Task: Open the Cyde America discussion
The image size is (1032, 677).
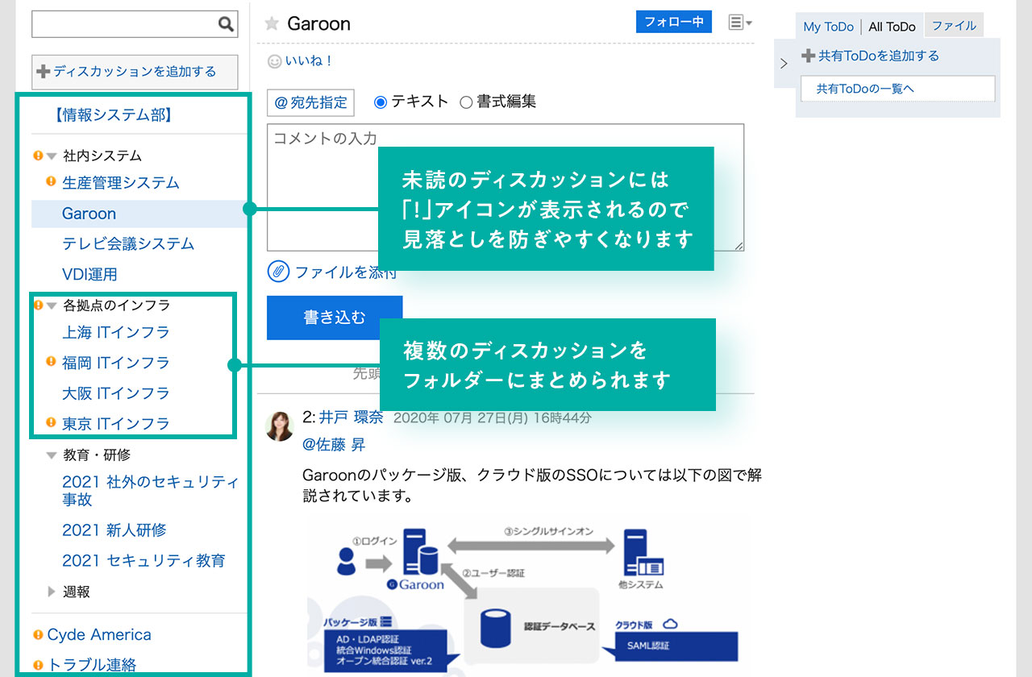Action: pyautogui.click(x=99, y=635)
